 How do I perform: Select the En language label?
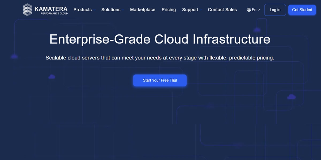click(254, 10)
